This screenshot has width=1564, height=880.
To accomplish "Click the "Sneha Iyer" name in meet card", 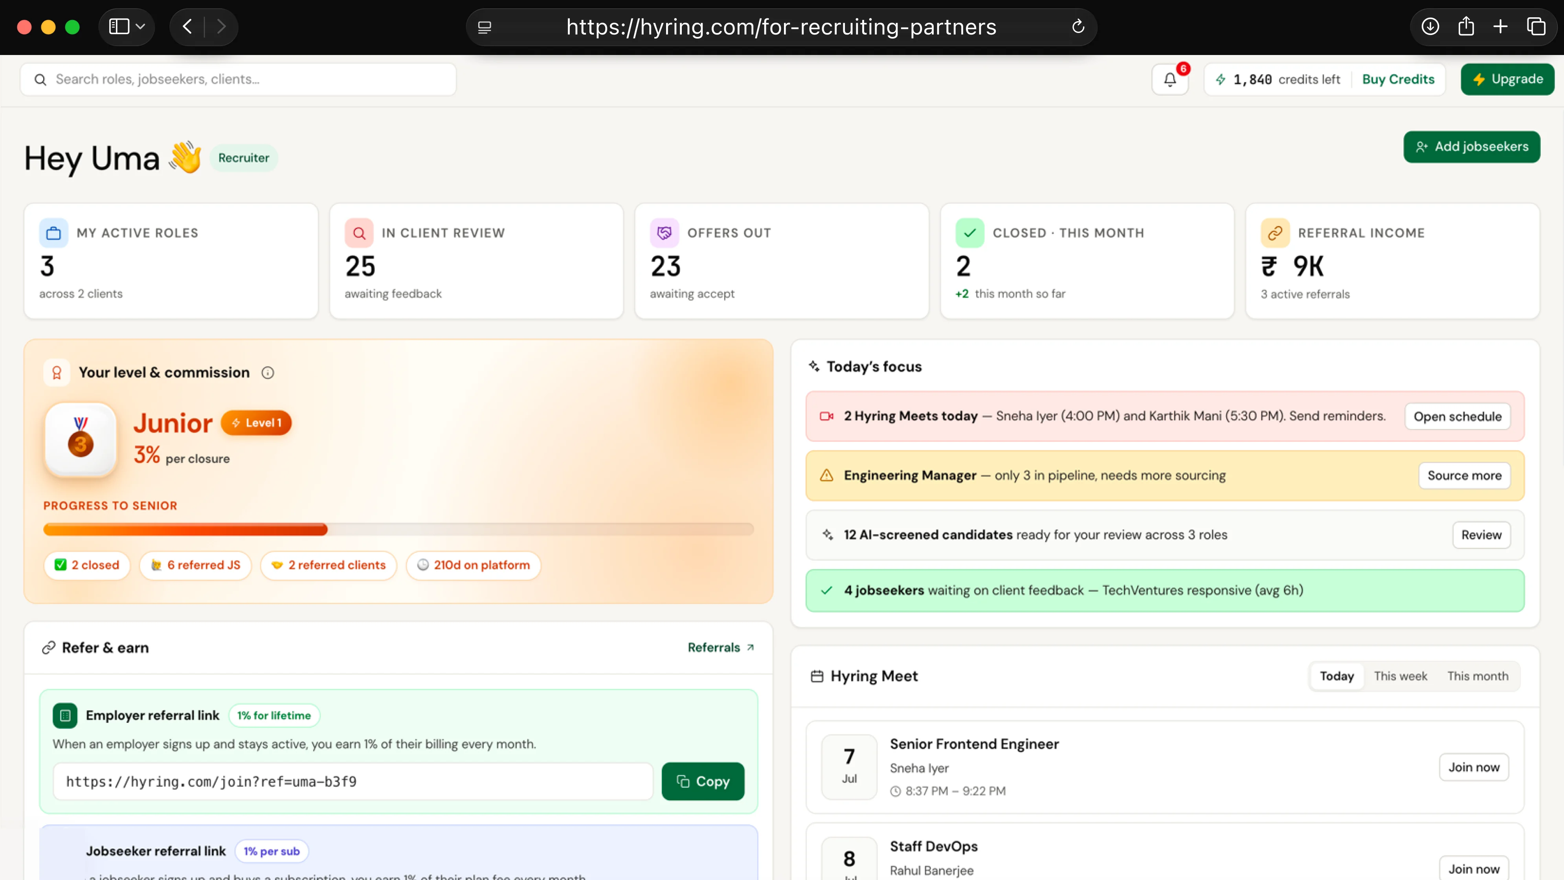I will click(x=919, y=768).
